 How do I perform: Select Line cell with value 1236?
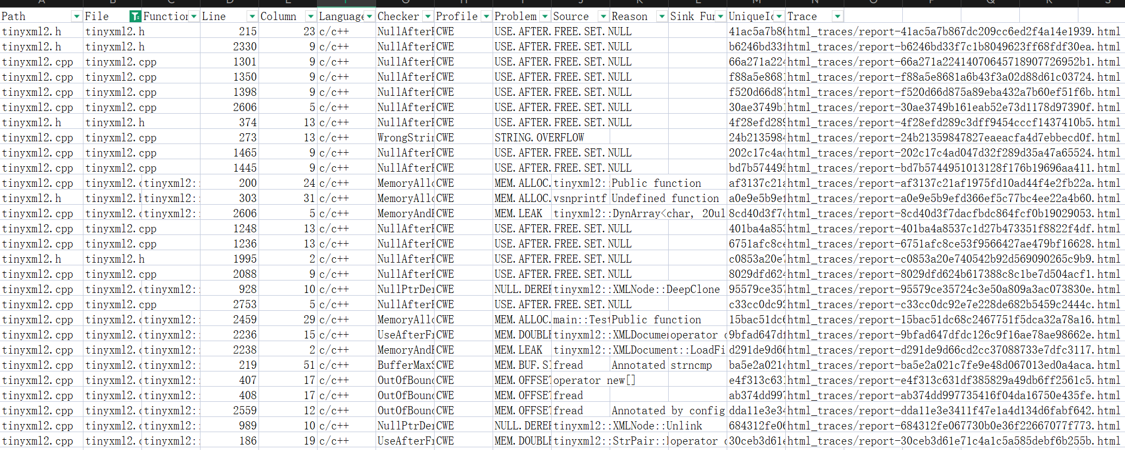(x=229, y=244)
